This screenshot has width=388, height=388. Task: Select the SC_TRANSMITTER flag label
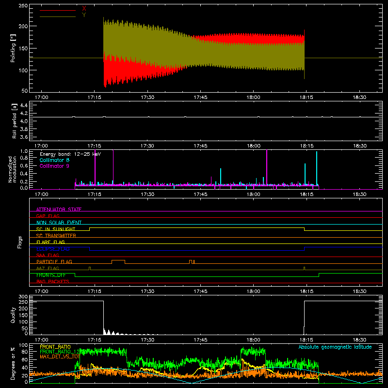[56, 236]
